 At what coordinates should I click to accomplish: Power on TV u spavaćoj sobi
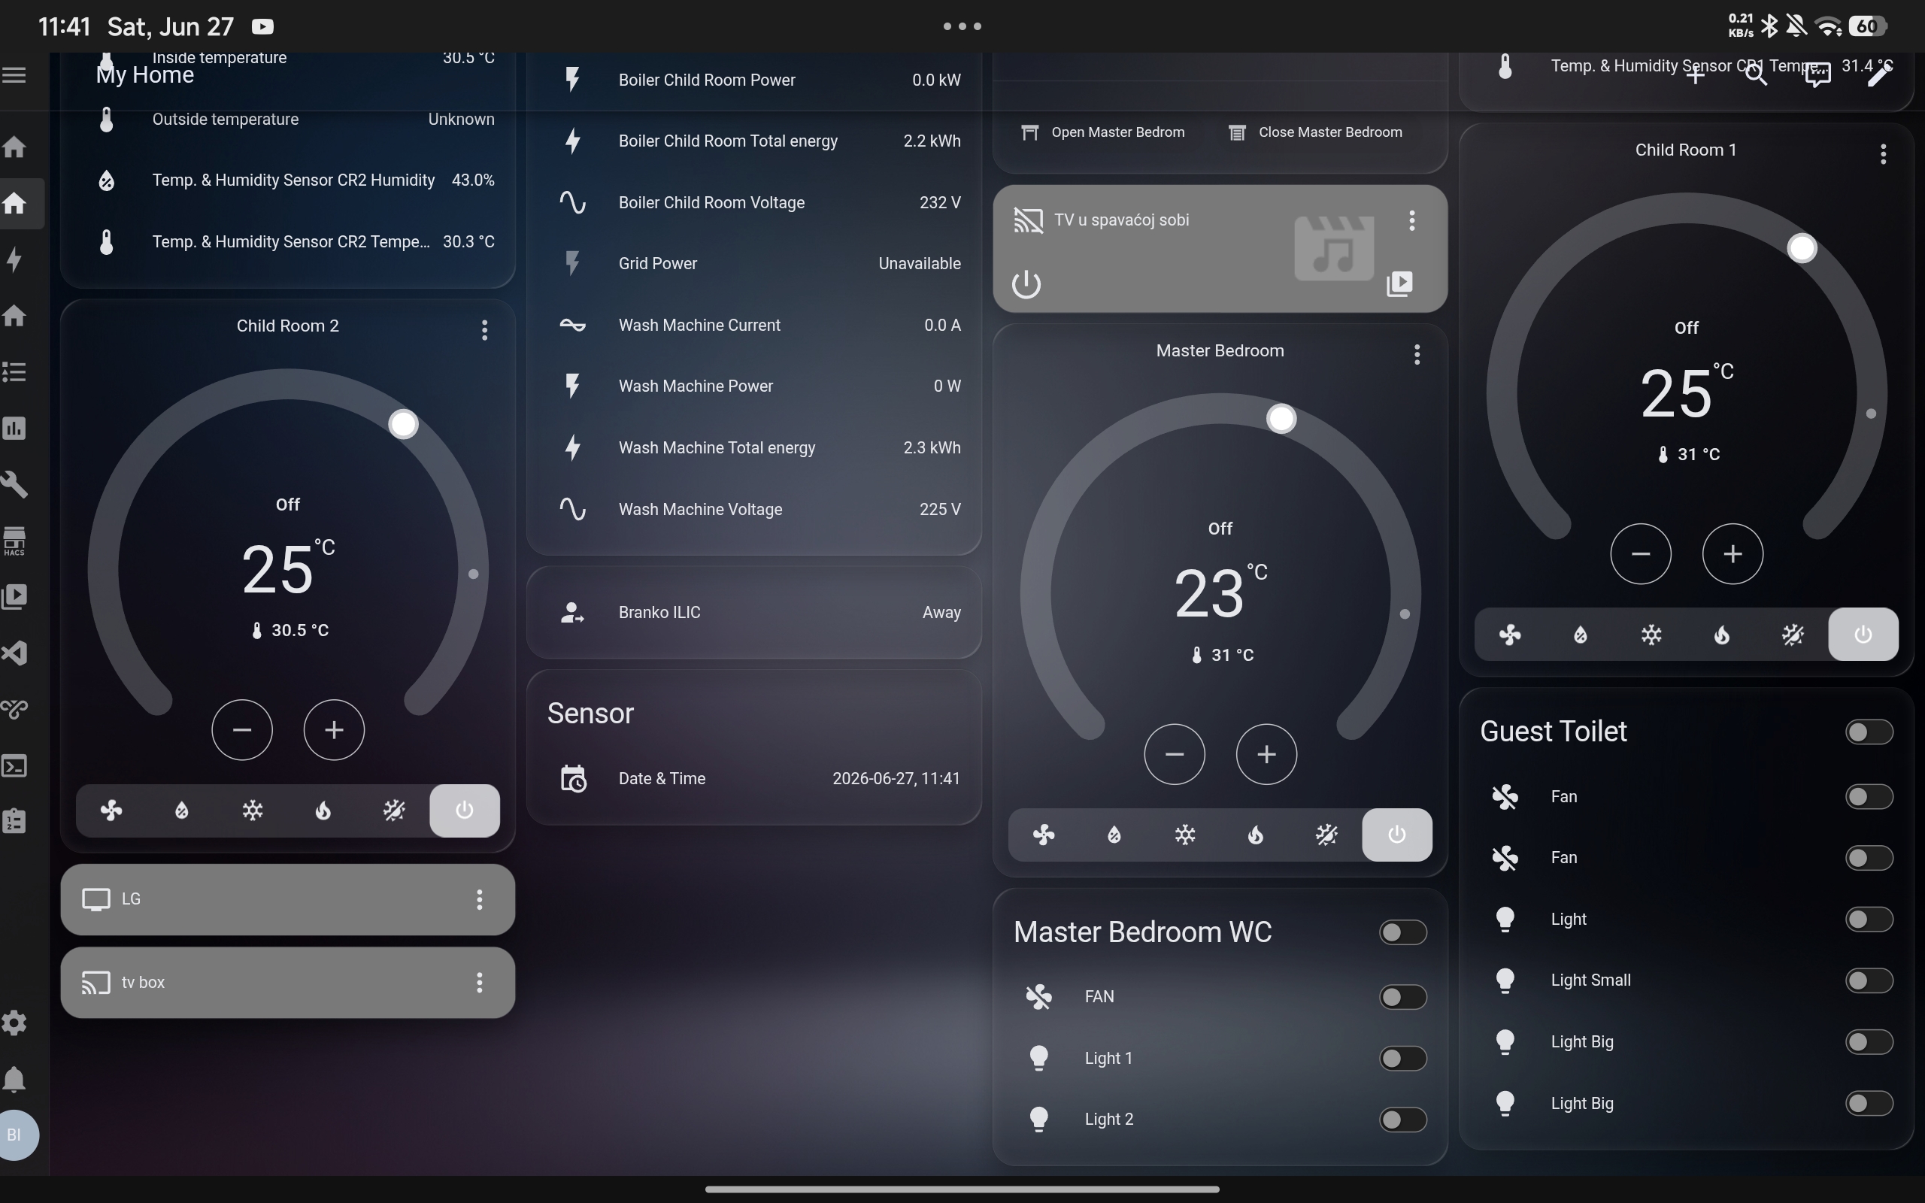tap(1026, 284)
